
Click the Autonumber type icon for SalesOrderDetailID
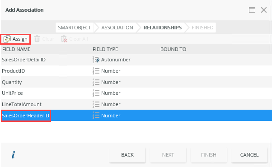click(96, 60)
